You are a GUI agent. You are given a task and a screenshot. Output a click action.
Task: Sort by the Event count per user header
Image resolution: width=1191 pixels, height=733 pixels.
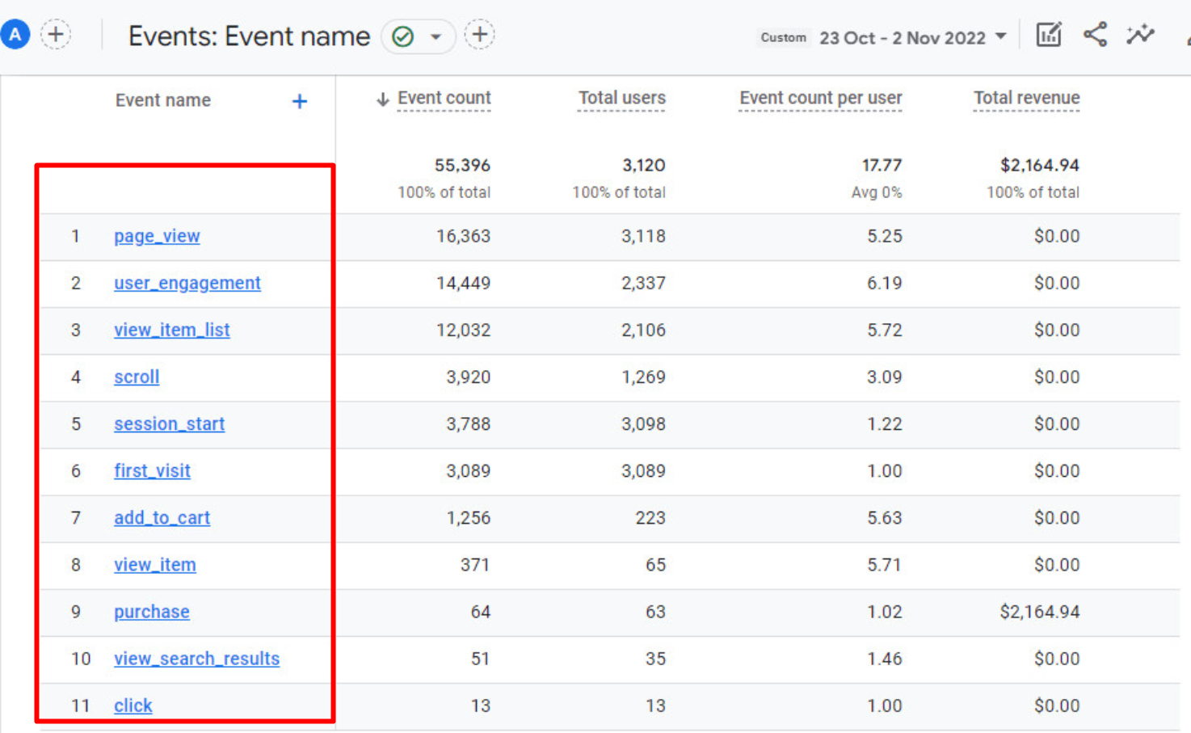[x=820, y=98]
